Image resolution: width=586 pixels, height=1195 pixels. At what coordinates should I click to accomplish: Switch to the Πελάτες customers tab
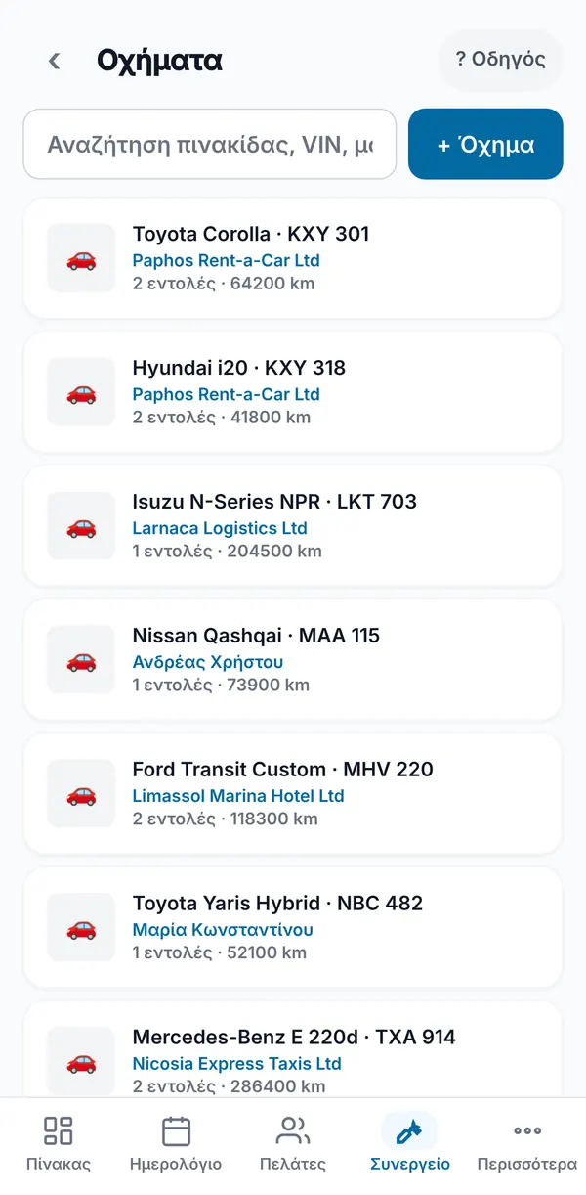coord(293,1142)
